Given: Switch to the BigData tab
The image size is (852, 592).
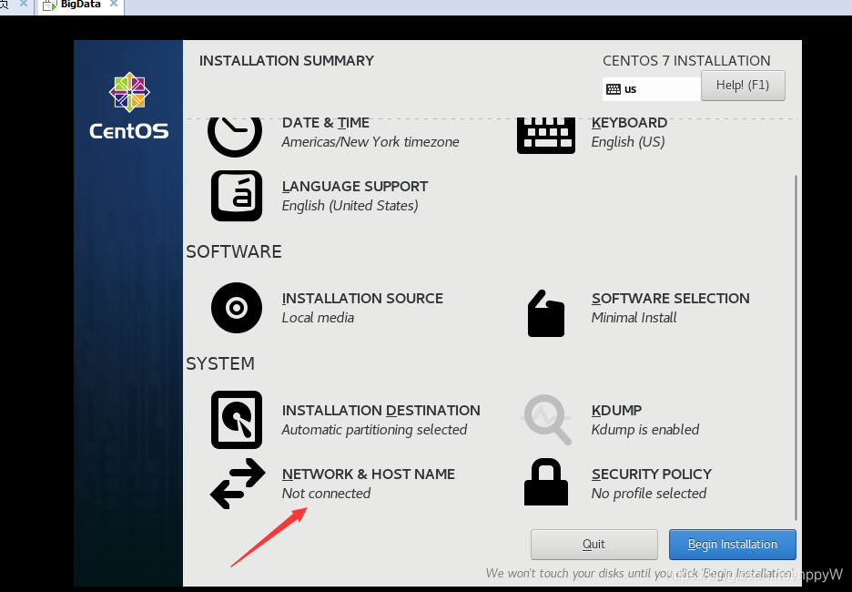Looking at the screenshot, I should [x=80, y=5].
